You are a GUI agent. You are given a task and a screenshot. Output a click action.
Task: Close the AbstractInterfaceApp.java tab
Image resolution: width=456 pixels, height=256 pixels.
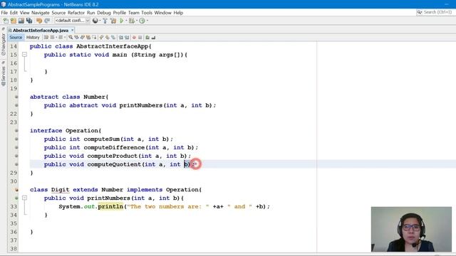click(x=73, y=30)
